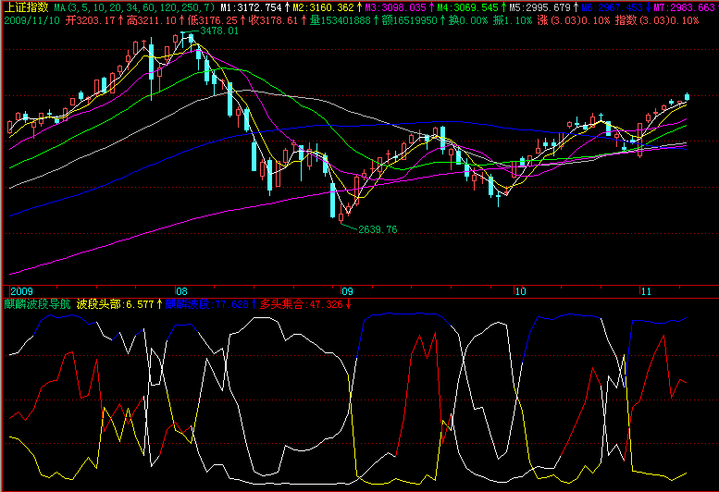
Task: Select the MA(3,5,10,20,34,60,120,250,7) indicator label
Action: pyautogui.click(x=134, y=7)
